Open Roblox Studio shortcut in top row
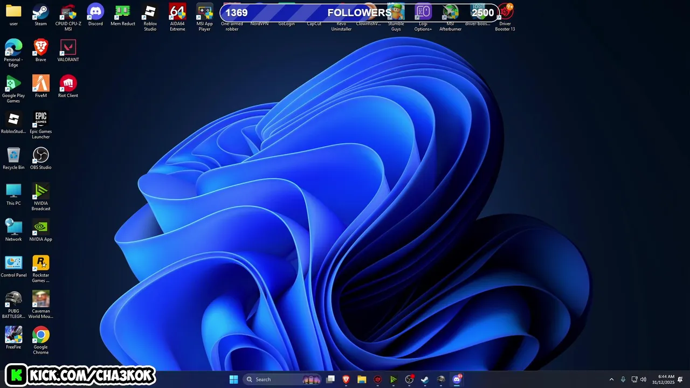 point(150,11)
